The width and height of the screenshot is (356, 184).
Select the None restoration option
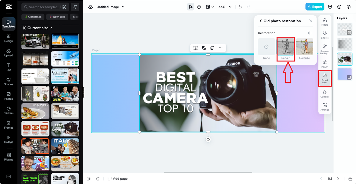(x=266, y=49)
